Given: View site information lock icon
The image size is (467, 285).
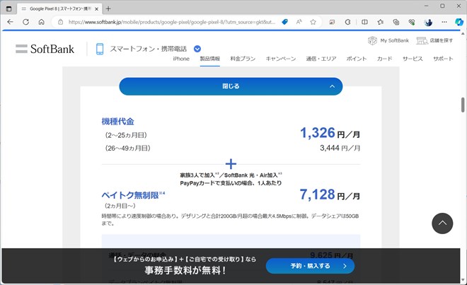Looking at the screenshot, I should pos(60,22).
